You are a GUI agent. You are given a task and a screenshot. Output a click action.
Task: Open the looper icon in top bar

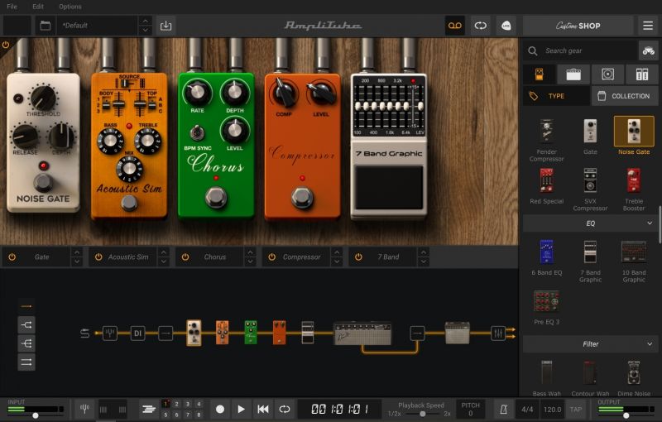pos(481,26)
